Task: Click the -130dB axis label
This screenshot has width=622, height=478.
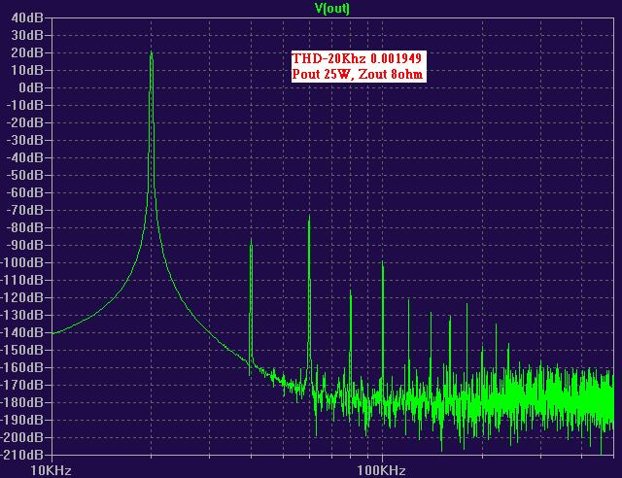Action: click(x=22, y=315)
